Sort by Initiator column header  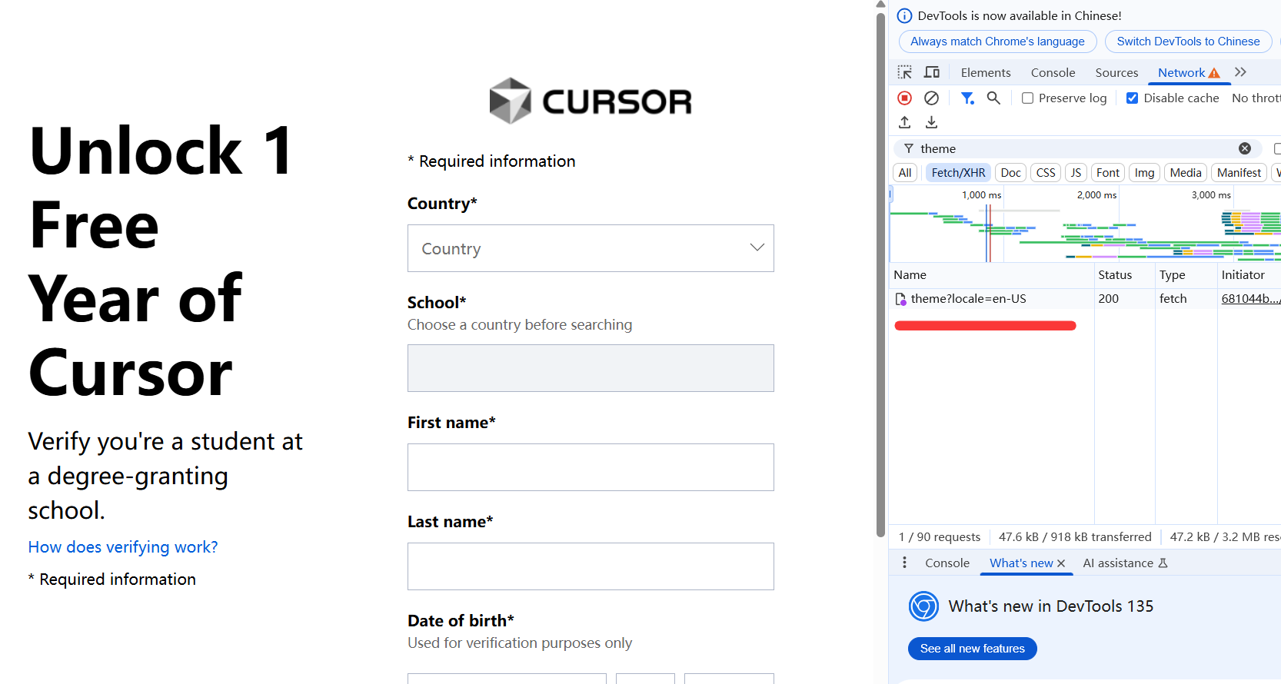(1249, 275)
